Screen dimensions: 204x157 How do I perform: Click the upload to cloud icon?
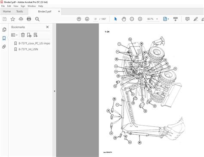pos(21,19)
